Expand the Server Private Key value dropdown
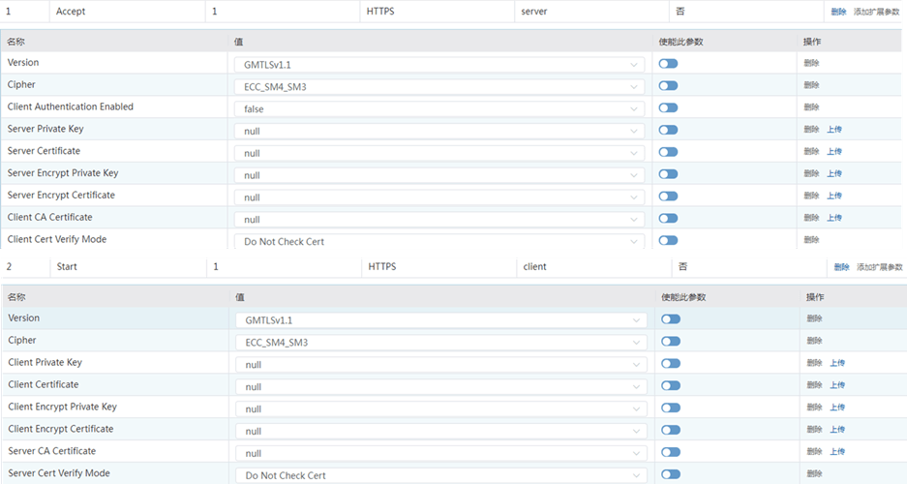This screenshot has width=907, height=484. (x=439, y=132)
